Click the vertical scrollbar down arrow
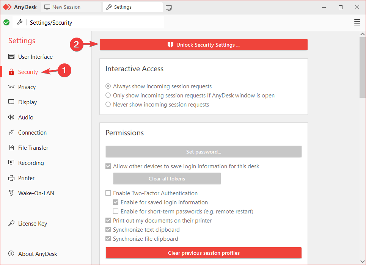 (x=362, y=262)
